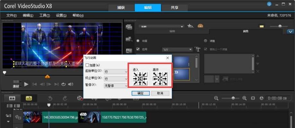Redo the action in timeline toolbar

[x=65, y=98]
